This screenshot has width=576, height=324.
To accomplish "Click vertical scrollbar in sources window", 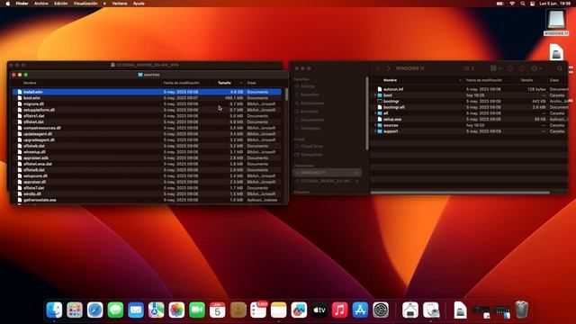I will (x=286, y=94).
